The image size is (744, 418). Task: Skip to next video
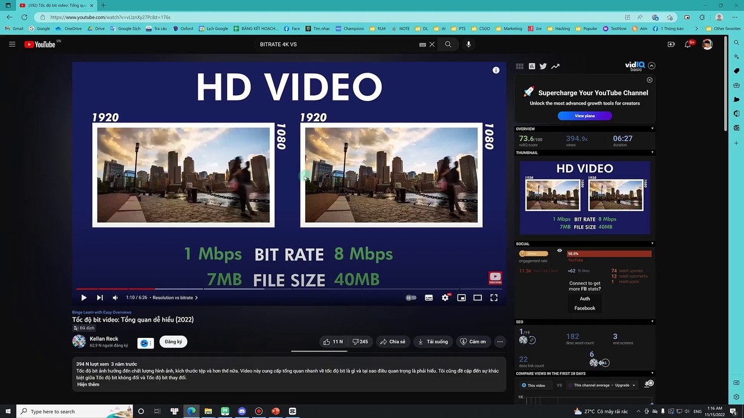pos(99,298)
